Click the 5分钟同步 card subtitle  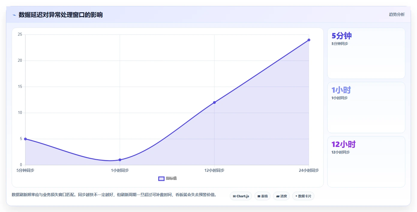tap(340, 44)
